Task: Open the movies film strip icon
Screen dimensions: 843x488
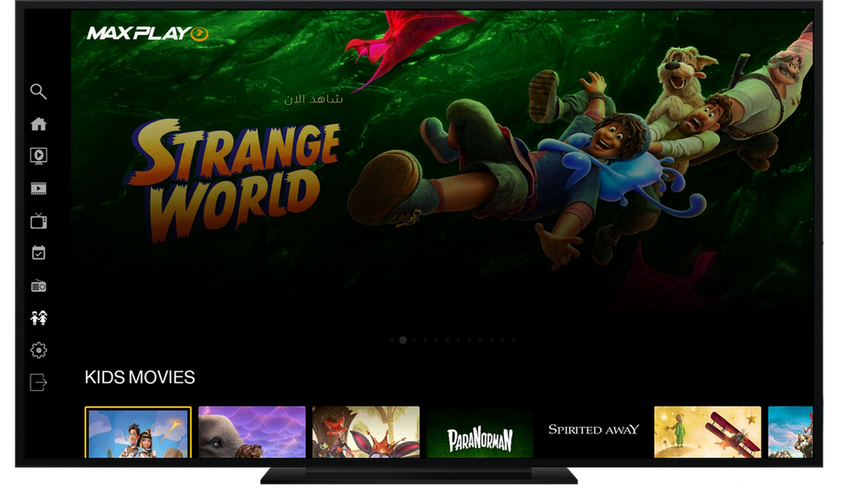Action: tap(38, 188)
